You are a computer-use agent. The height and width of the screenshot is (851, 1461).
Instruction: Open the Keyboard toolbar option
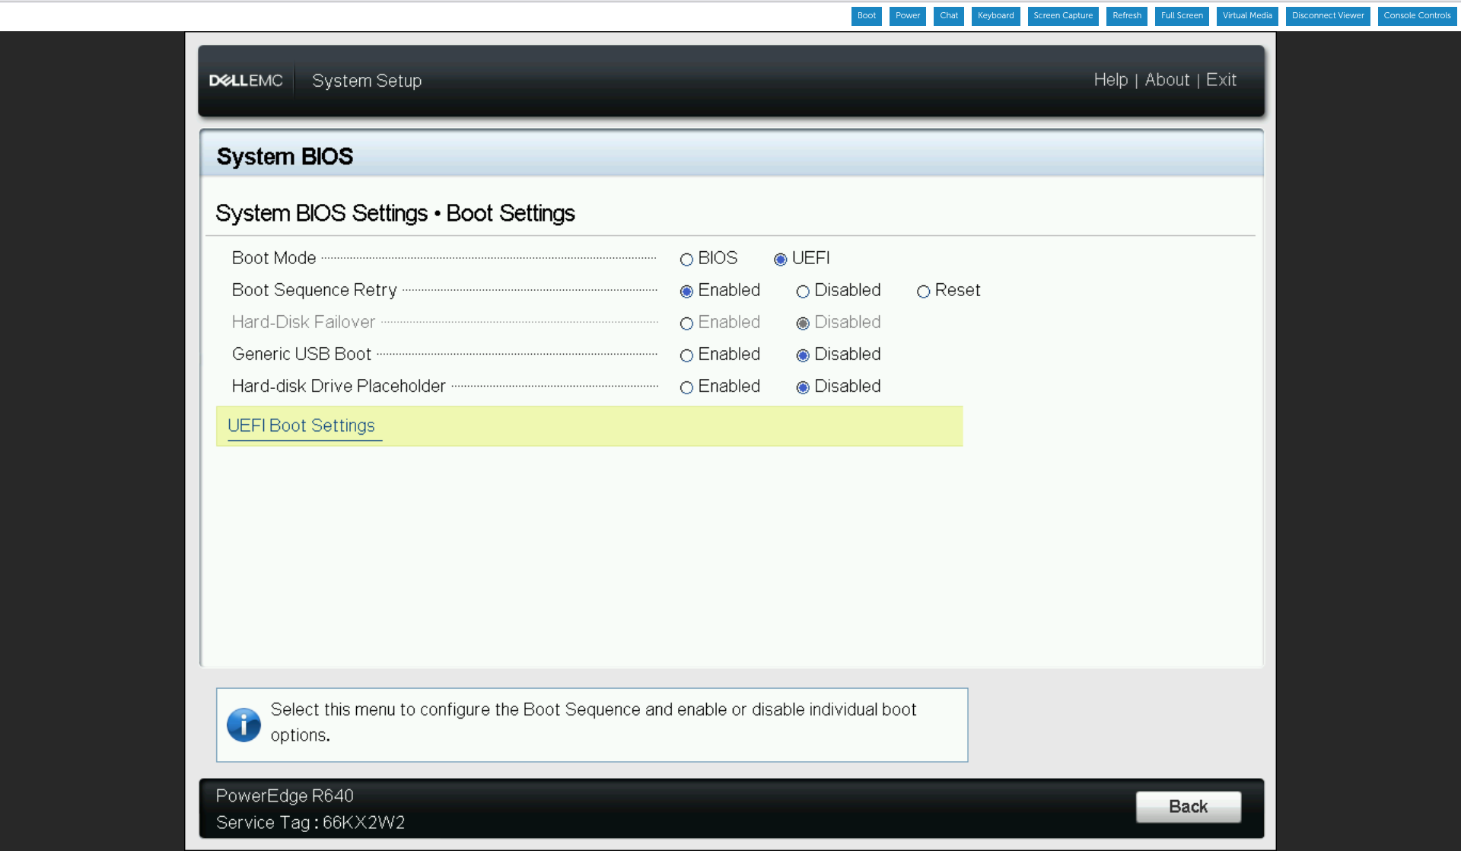click(x=995, y=16)
